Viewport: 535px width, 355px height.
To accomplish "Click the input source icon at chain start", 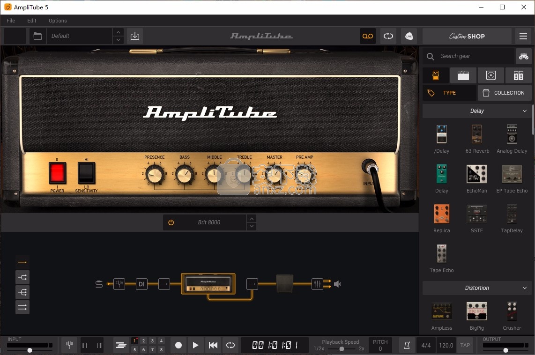I will pyautogui.click(x=99, y=284).
